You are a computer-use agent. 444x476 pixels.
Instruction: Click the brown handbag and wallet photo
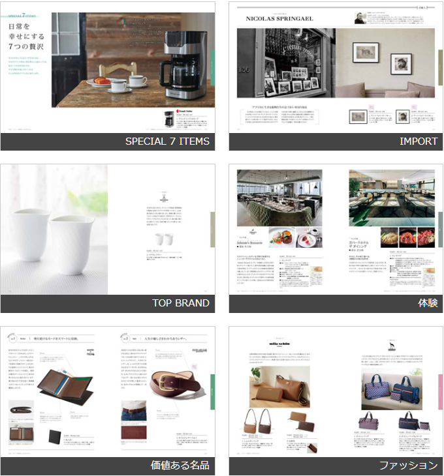click(x=279, y=387)
